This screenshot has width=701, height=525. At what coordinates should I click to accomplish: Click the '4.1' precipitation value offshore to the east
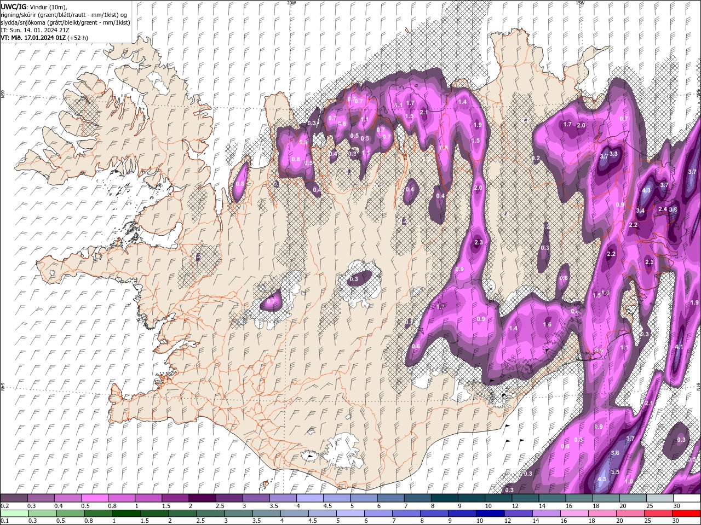coord(679,347)
